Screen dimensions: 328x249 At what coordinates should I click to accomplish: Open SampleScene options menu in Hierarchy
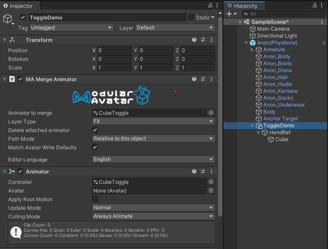click(x=322, y=22)
